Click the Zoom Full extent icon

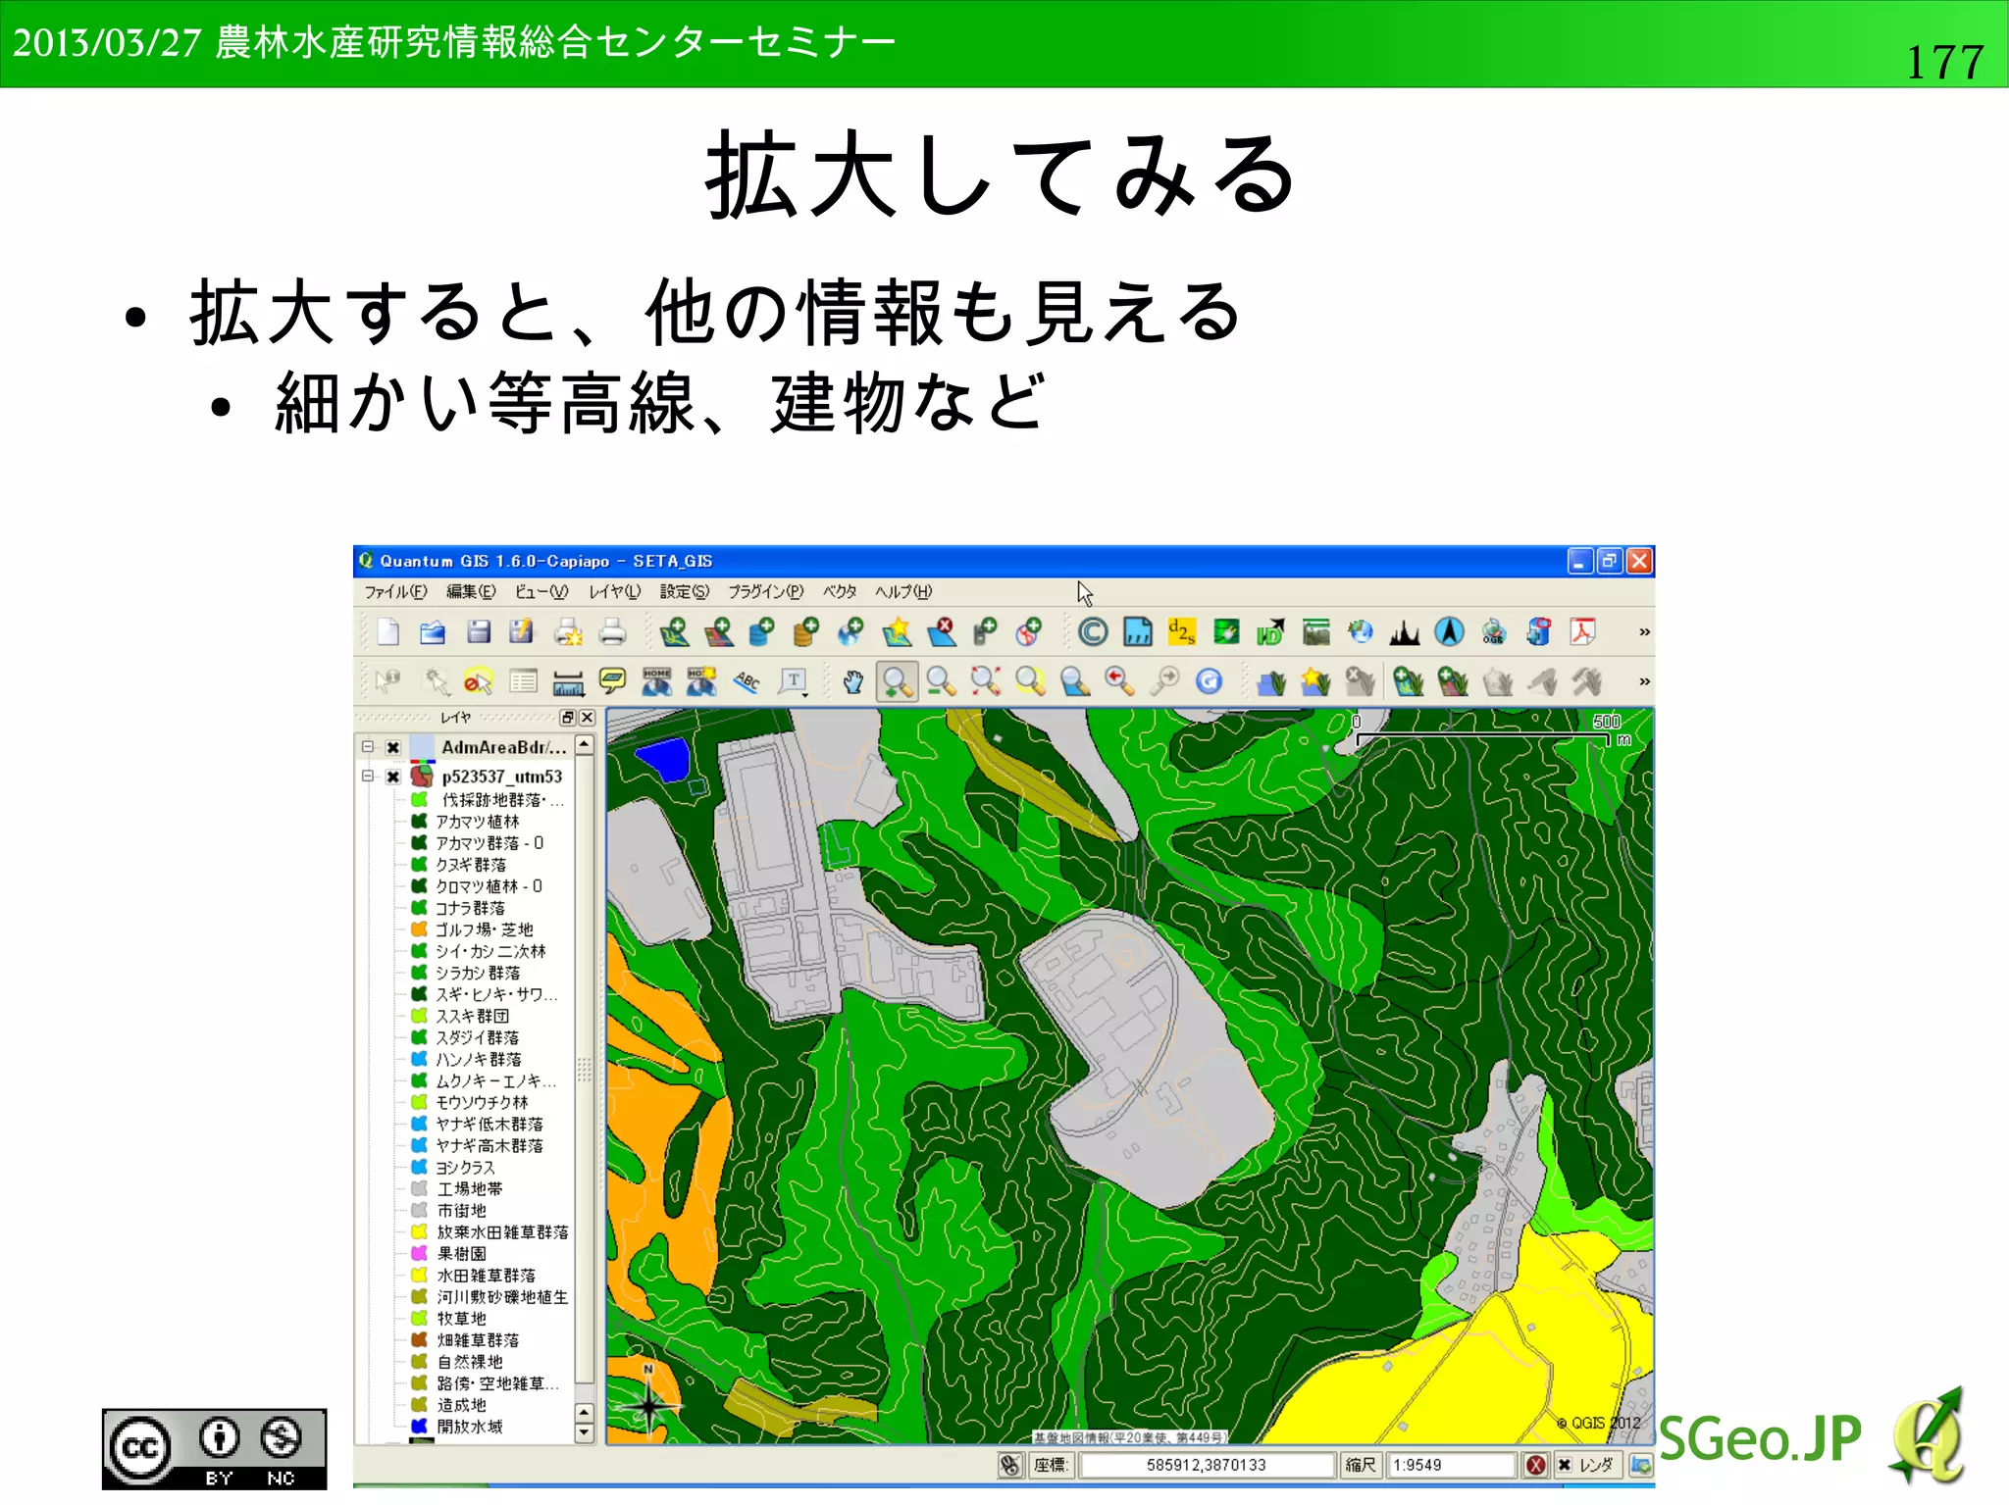[x=985, y=681]
